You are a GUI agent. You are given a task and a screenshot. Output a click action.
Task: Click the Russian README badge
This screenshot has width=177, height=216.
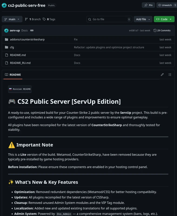point(20,89)
